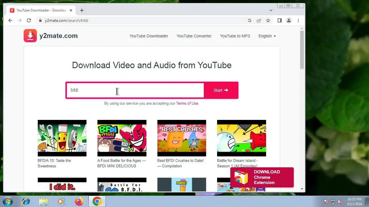Click the y2mate.com site title
Screen dimensions: 369x207
[59, 36]
